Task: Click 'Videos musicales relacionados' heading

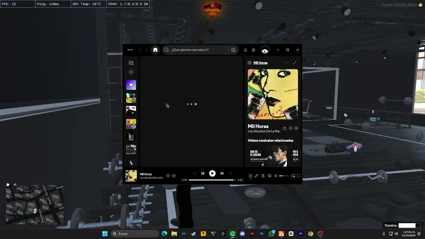Action: tap(271, 140)
